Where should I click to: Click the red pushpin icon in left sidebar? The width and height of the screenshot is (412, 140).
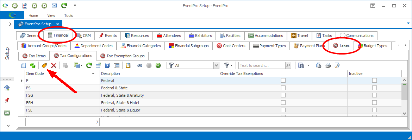pos(7,100)
